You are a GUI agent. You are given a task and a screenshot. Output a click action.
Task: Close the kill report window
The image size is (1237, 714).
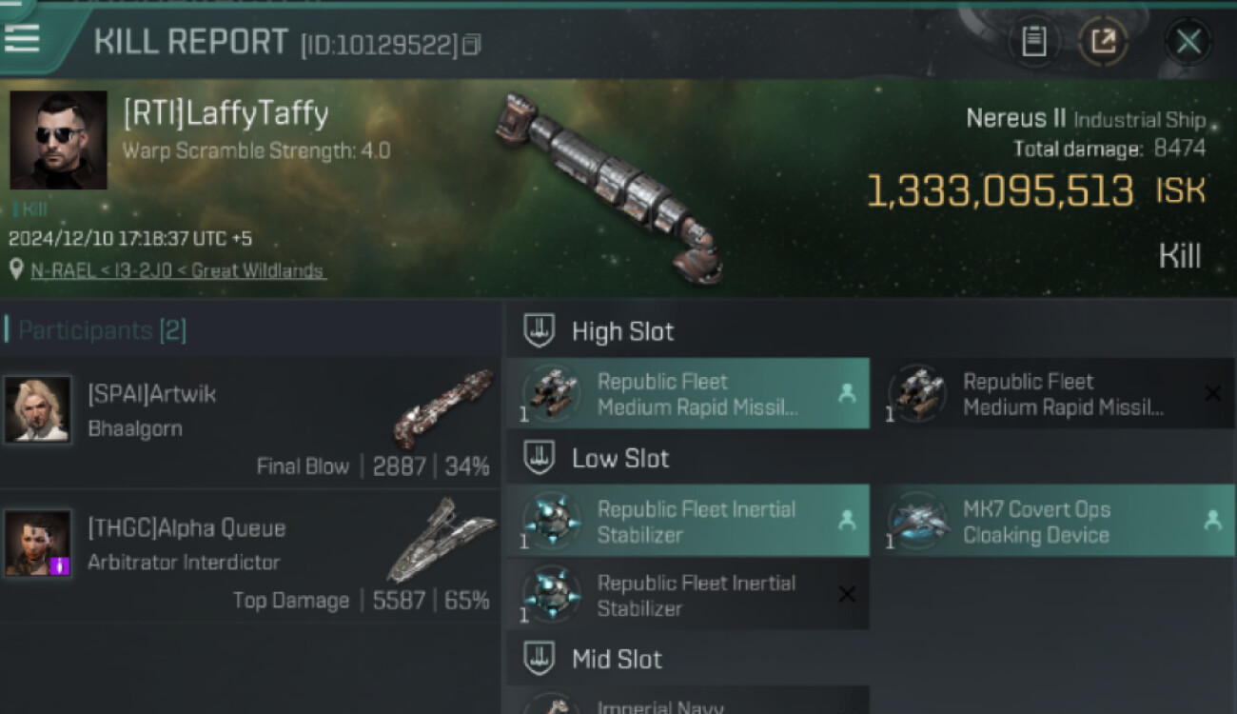[1188, 42]
